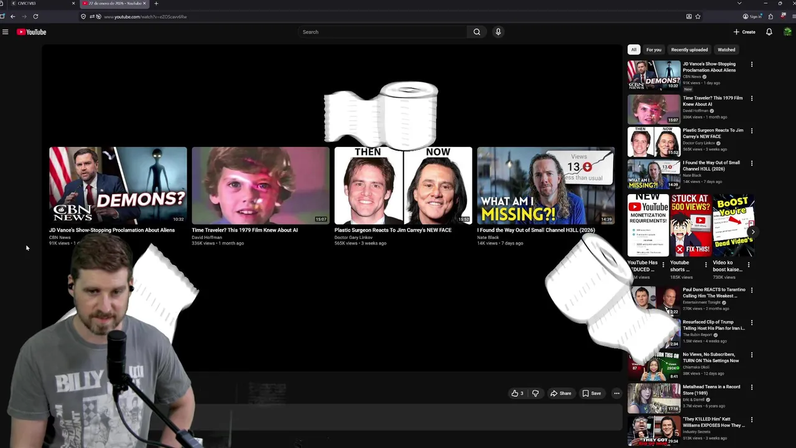Open the YouTube account avatar menu

pyautogui.click(x=788, y=32)
